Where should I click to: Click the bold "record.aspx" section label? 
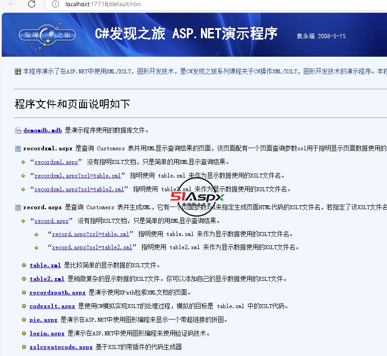[42, 207]
